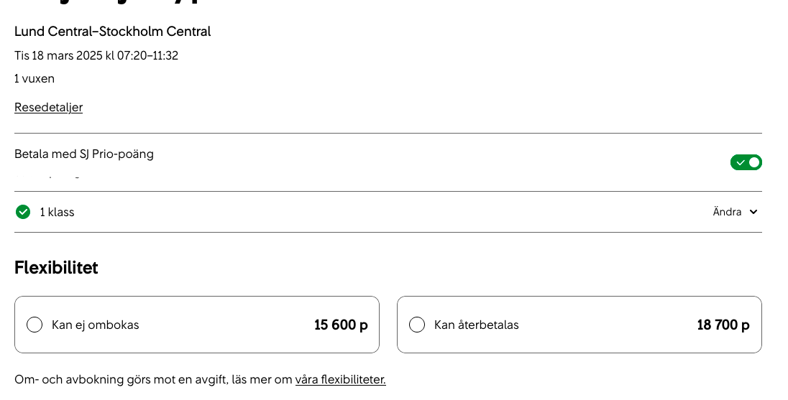The height and width of the screenshot is (400, 788).
Task: Select the Kan återbetalas radio button
Action: (x=417, y=325)
